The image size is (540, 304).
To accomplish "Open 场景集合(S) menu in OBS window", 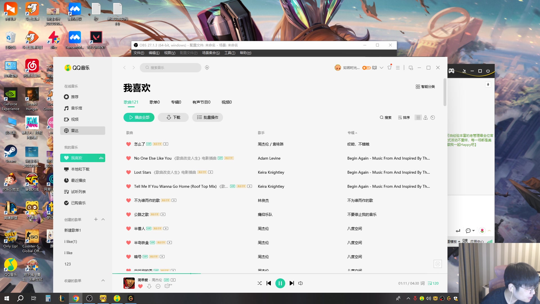I will [x=211, y=53].
